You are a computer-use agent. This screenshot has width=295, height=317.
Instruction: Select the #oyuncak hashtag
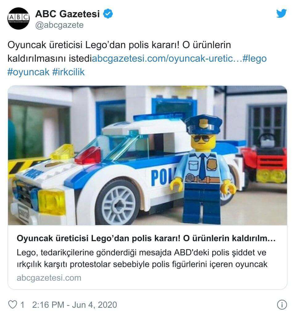click(28, 72)
